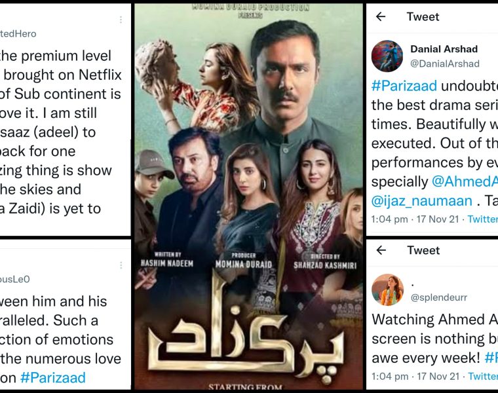Screen dimensions: 498x393
Task: Select the Danial Arshad display name
Action: tap(444, 49)
